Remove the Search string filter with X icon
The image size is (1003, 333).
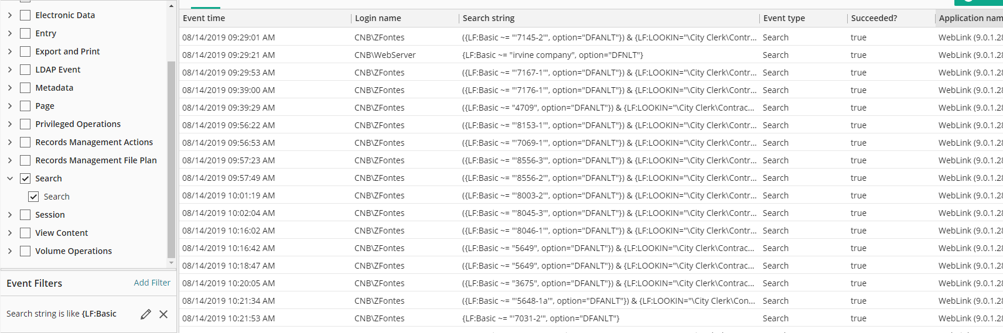(163, 314)
